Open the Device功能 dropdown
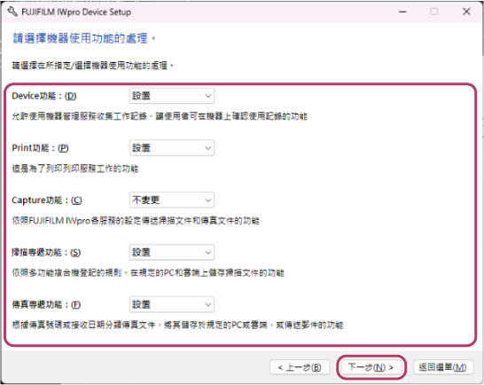Viewport: 484px width, 385px height. click(172, 96)
